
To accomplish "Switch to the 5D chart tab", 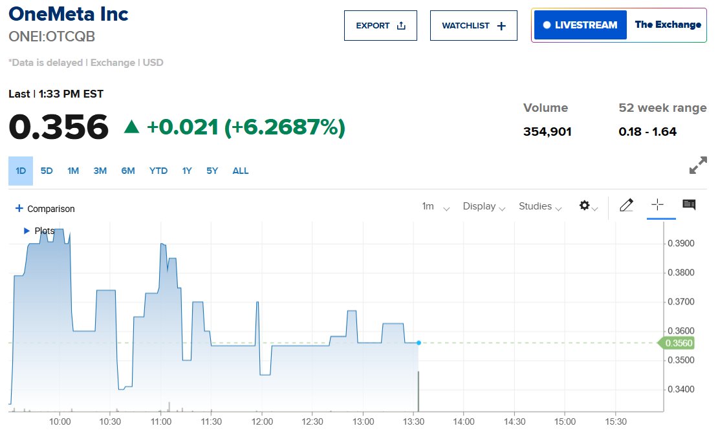I will coord(46,170).
